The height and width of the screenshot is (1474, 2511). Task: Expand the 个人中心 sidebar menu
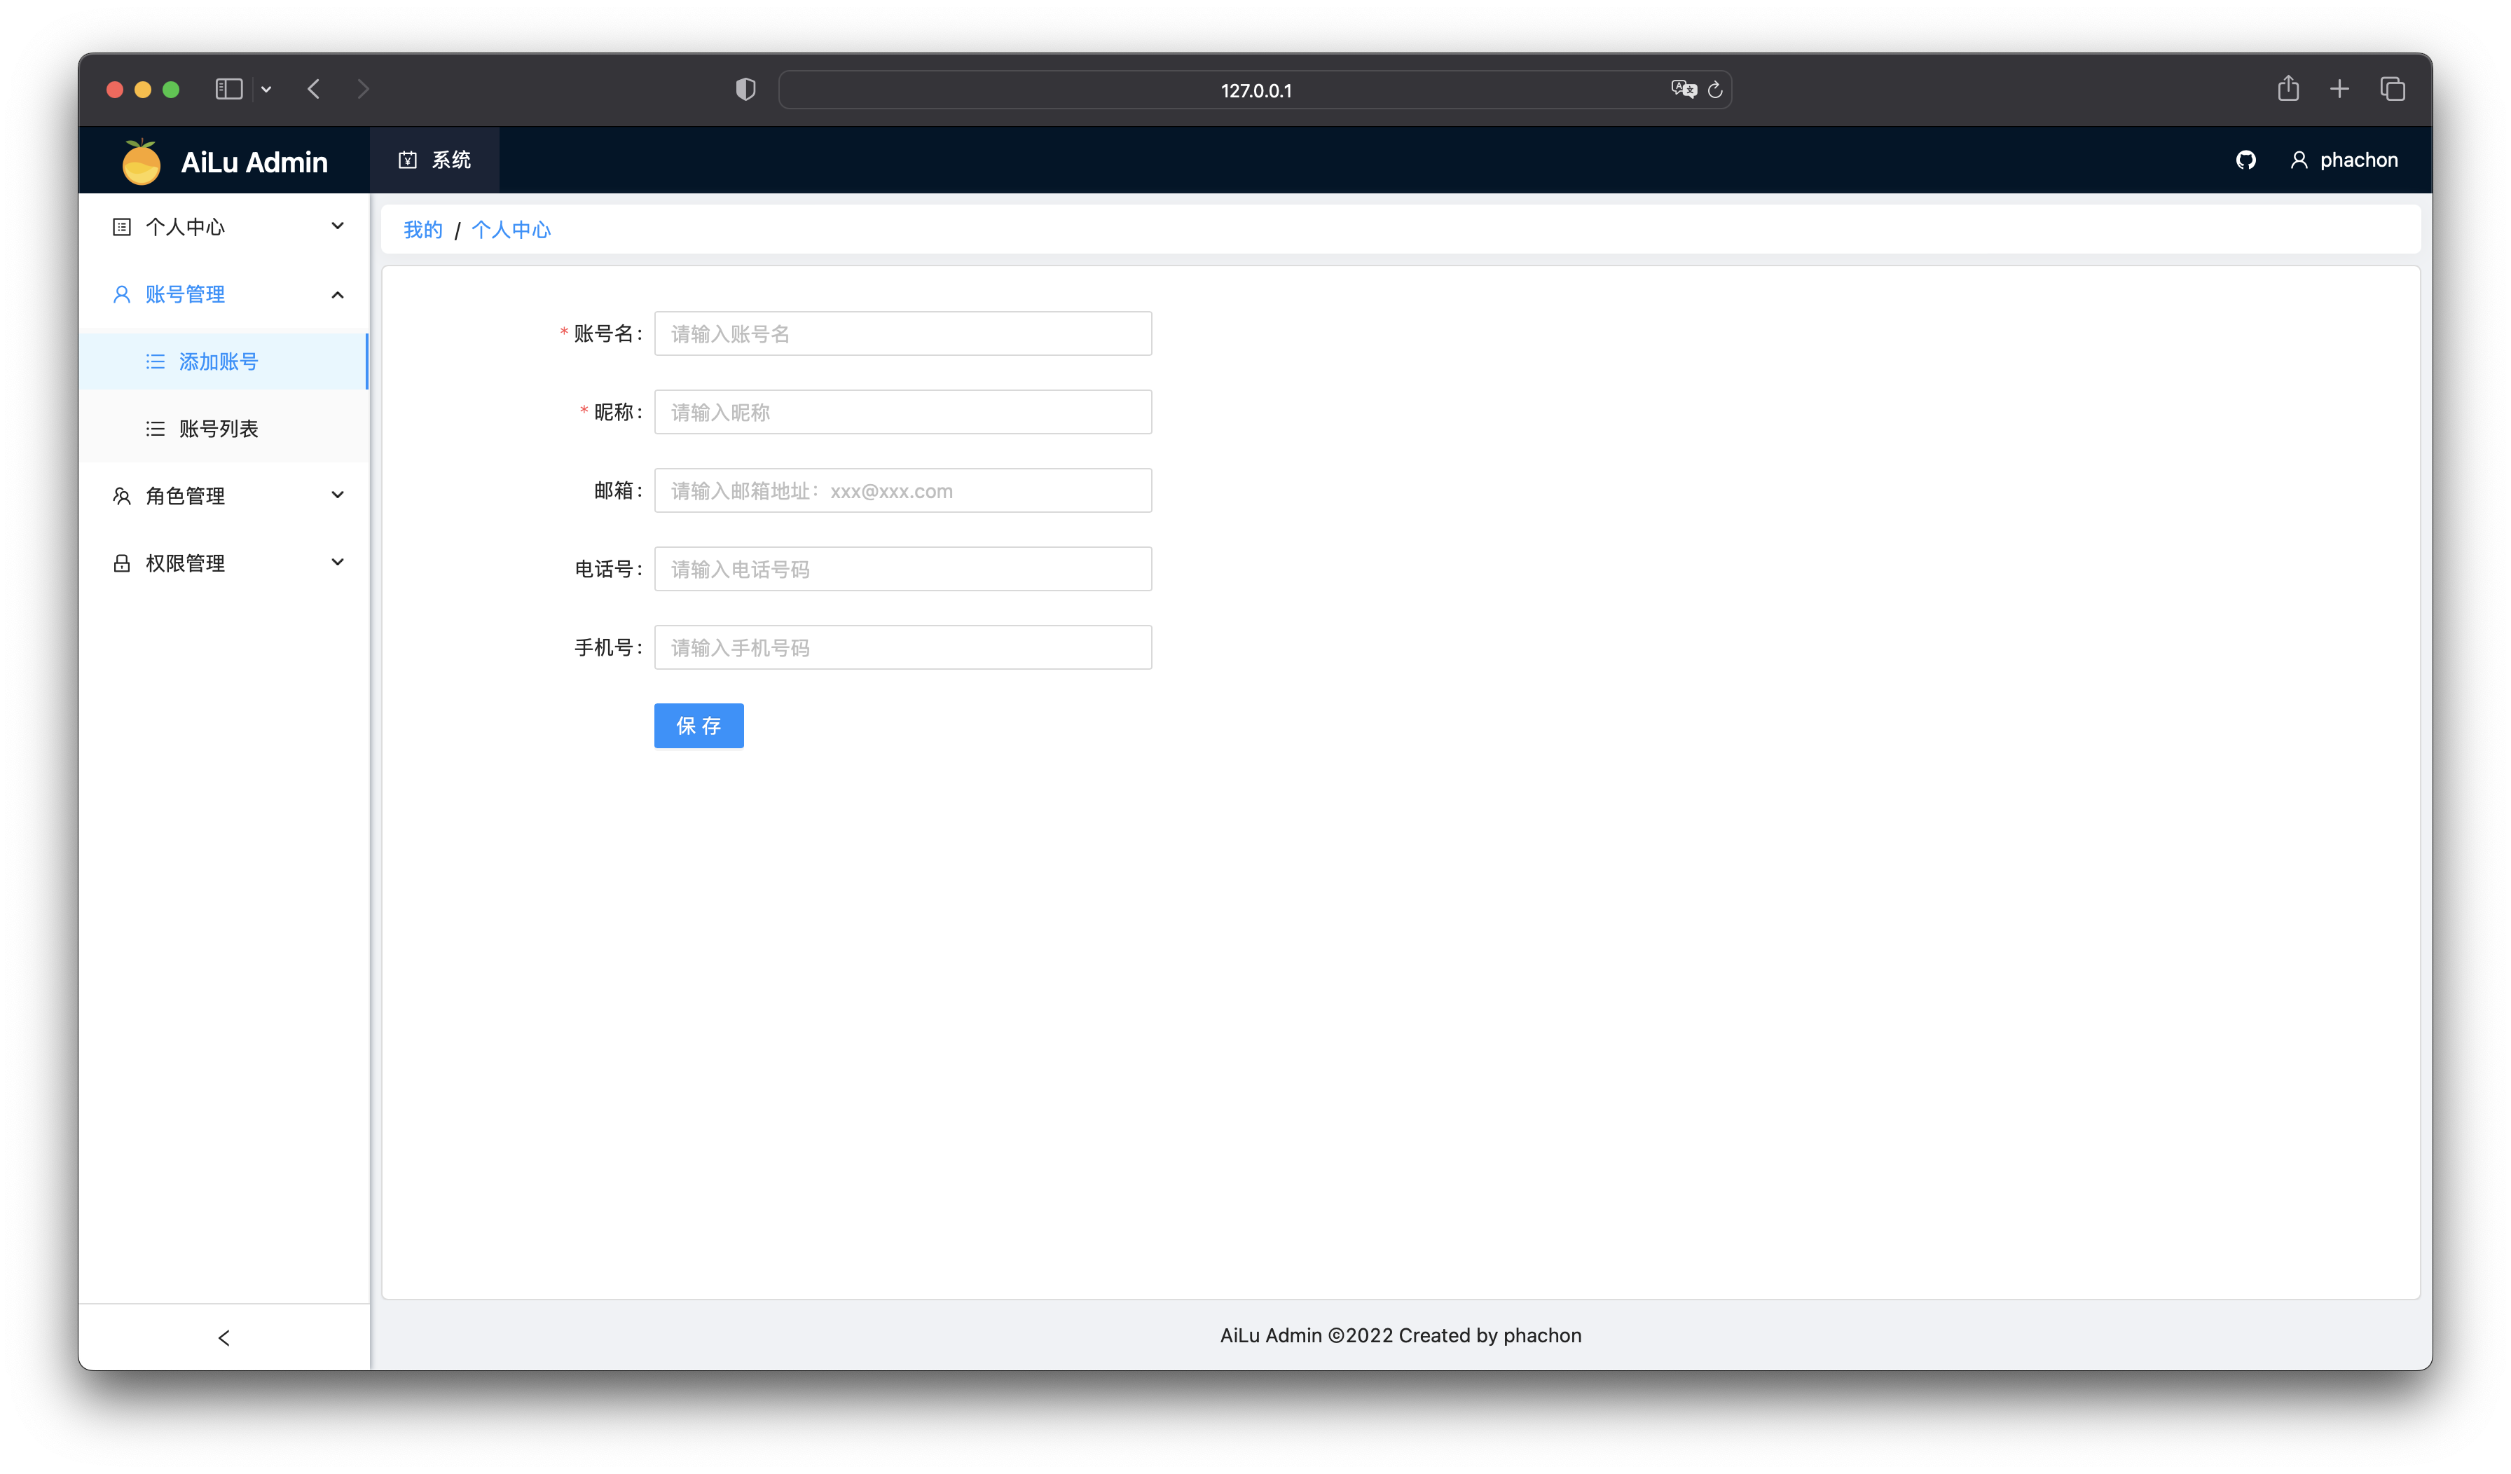point(225,227)
